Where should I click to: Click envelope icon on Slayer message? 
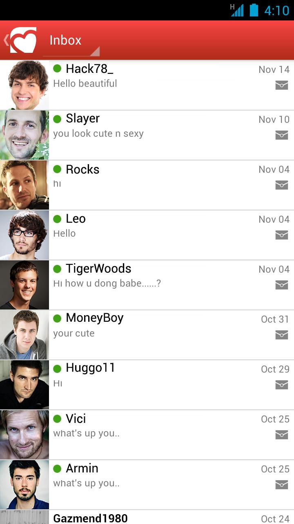(x=282, y=135)
